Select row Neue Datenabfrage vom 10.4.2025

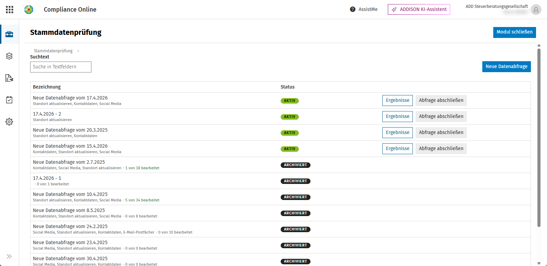point(280,197)
